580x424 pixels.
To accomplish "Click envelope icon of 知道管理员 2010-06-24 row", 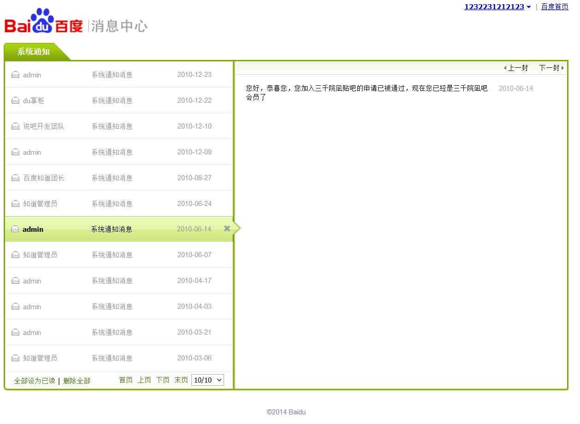I will (x=16, y=204).
